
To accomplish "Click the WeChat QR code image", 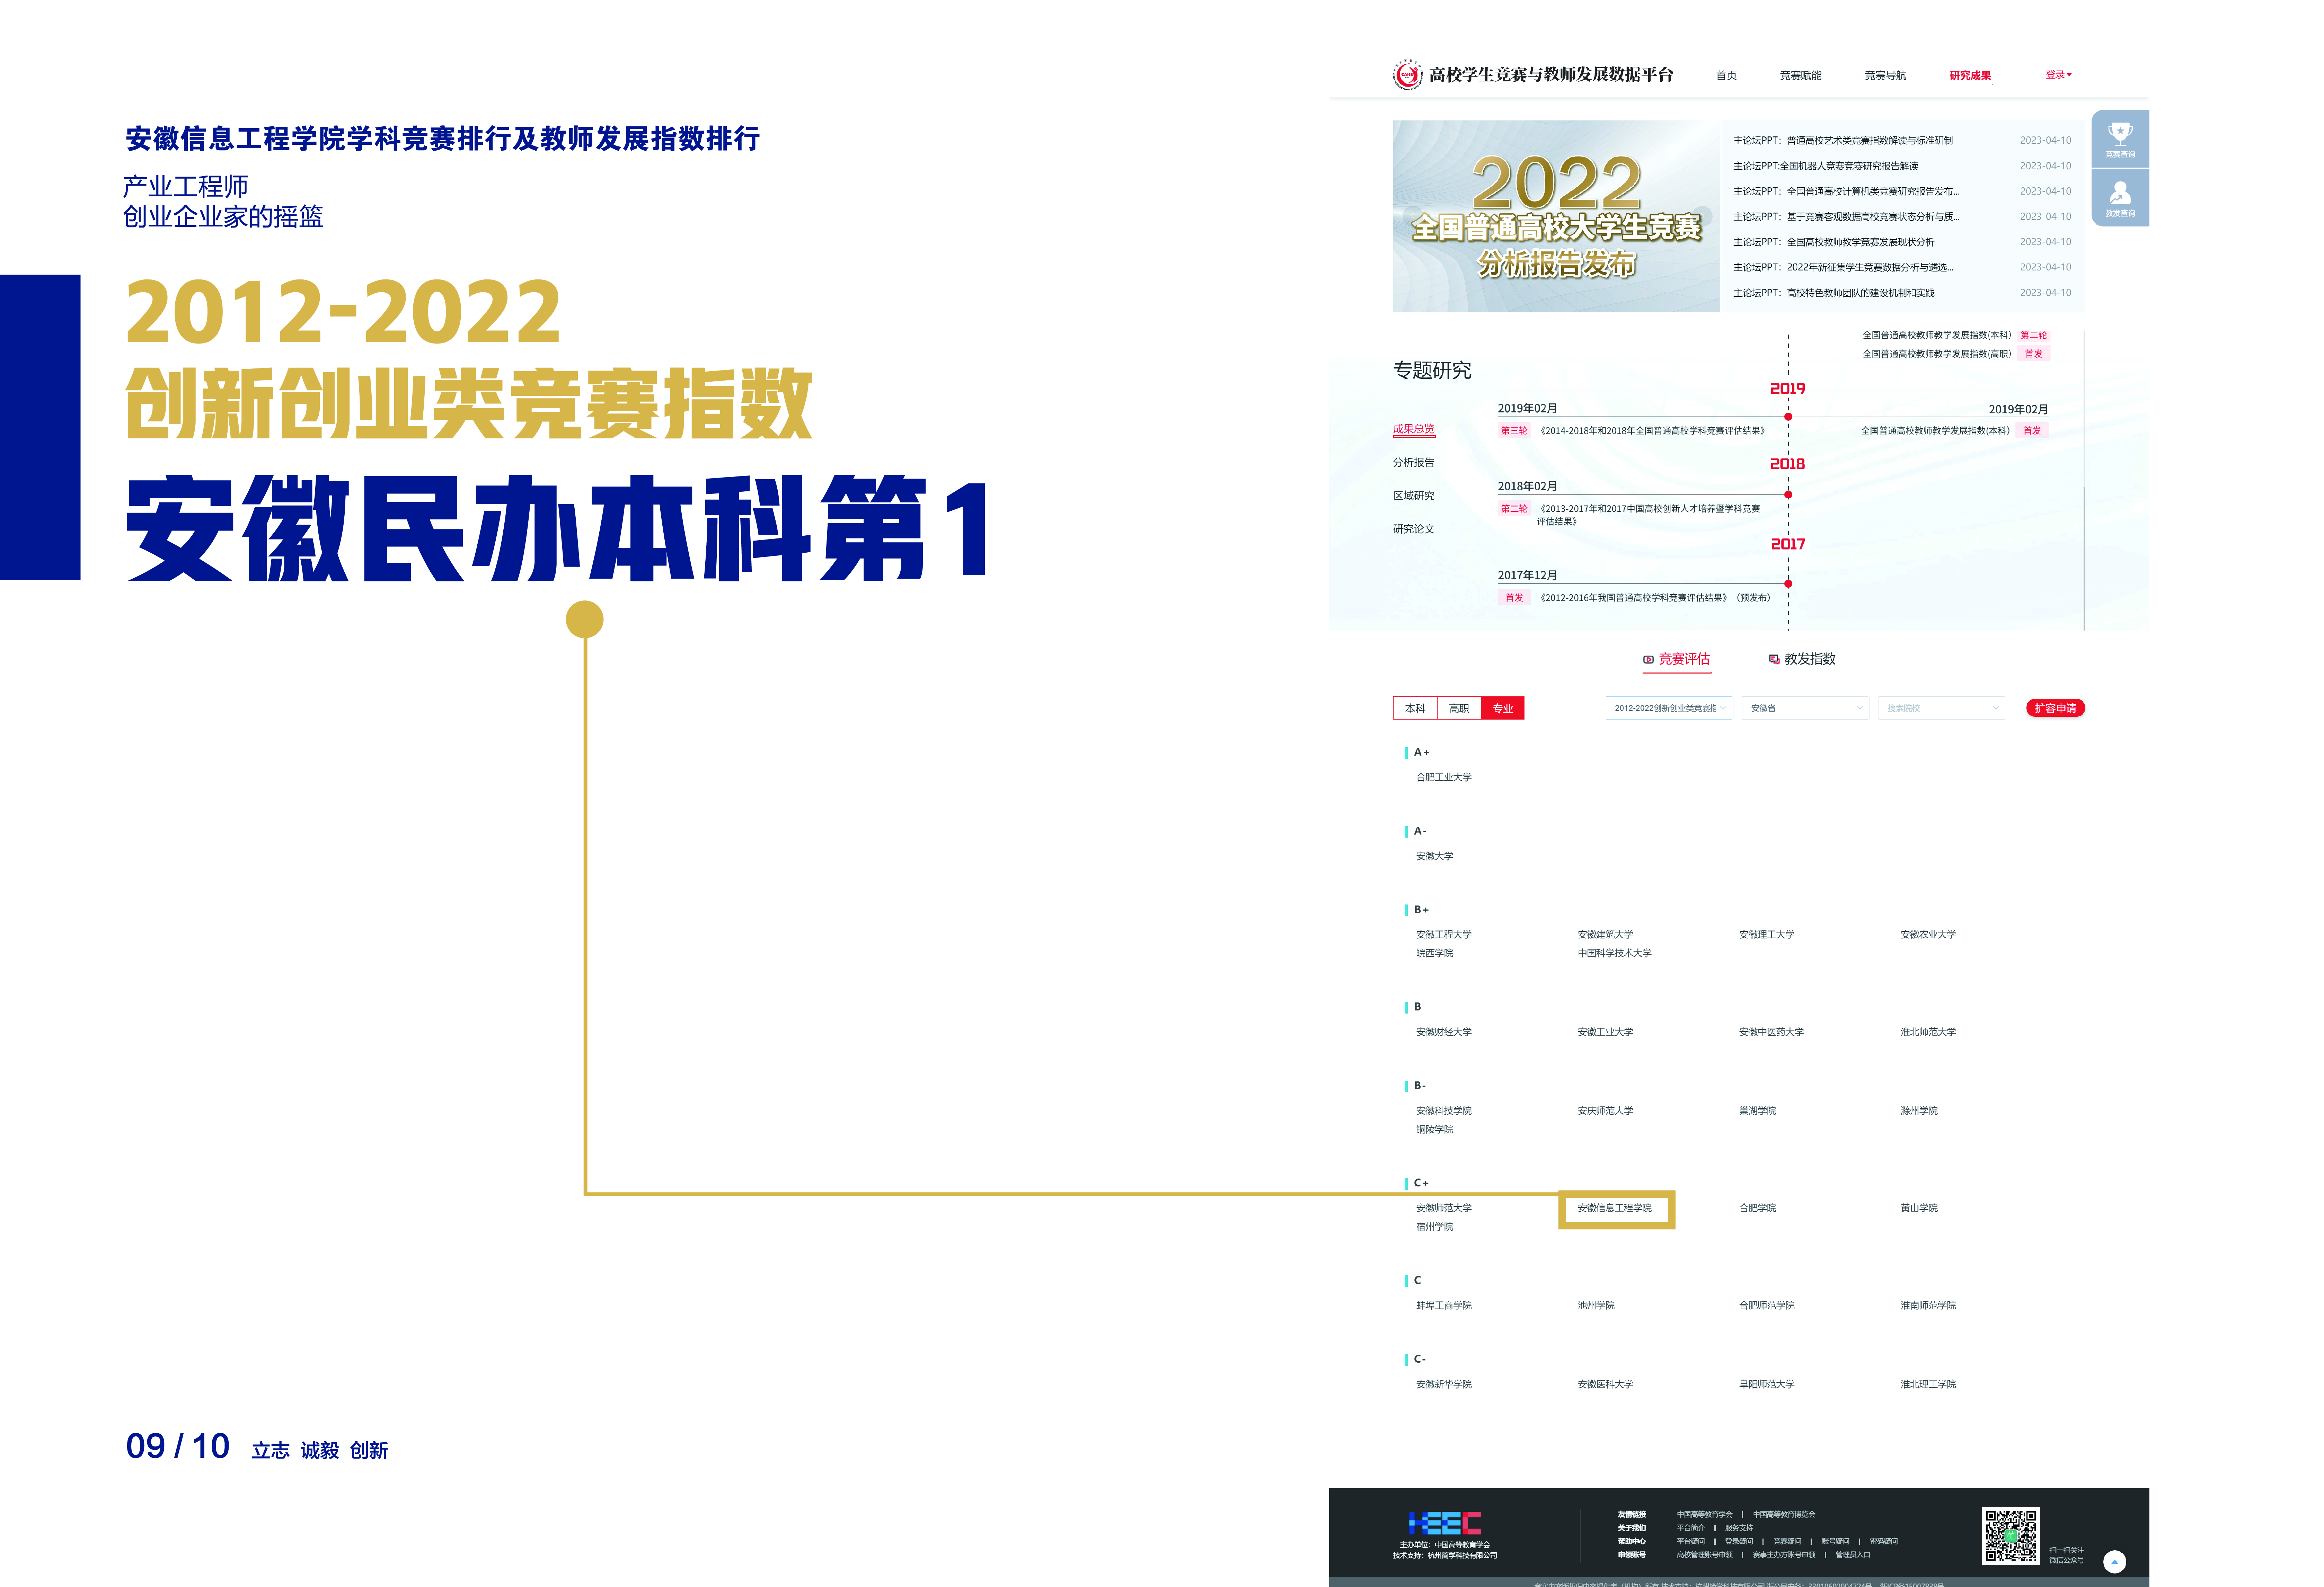I will click(2010, 1536).
